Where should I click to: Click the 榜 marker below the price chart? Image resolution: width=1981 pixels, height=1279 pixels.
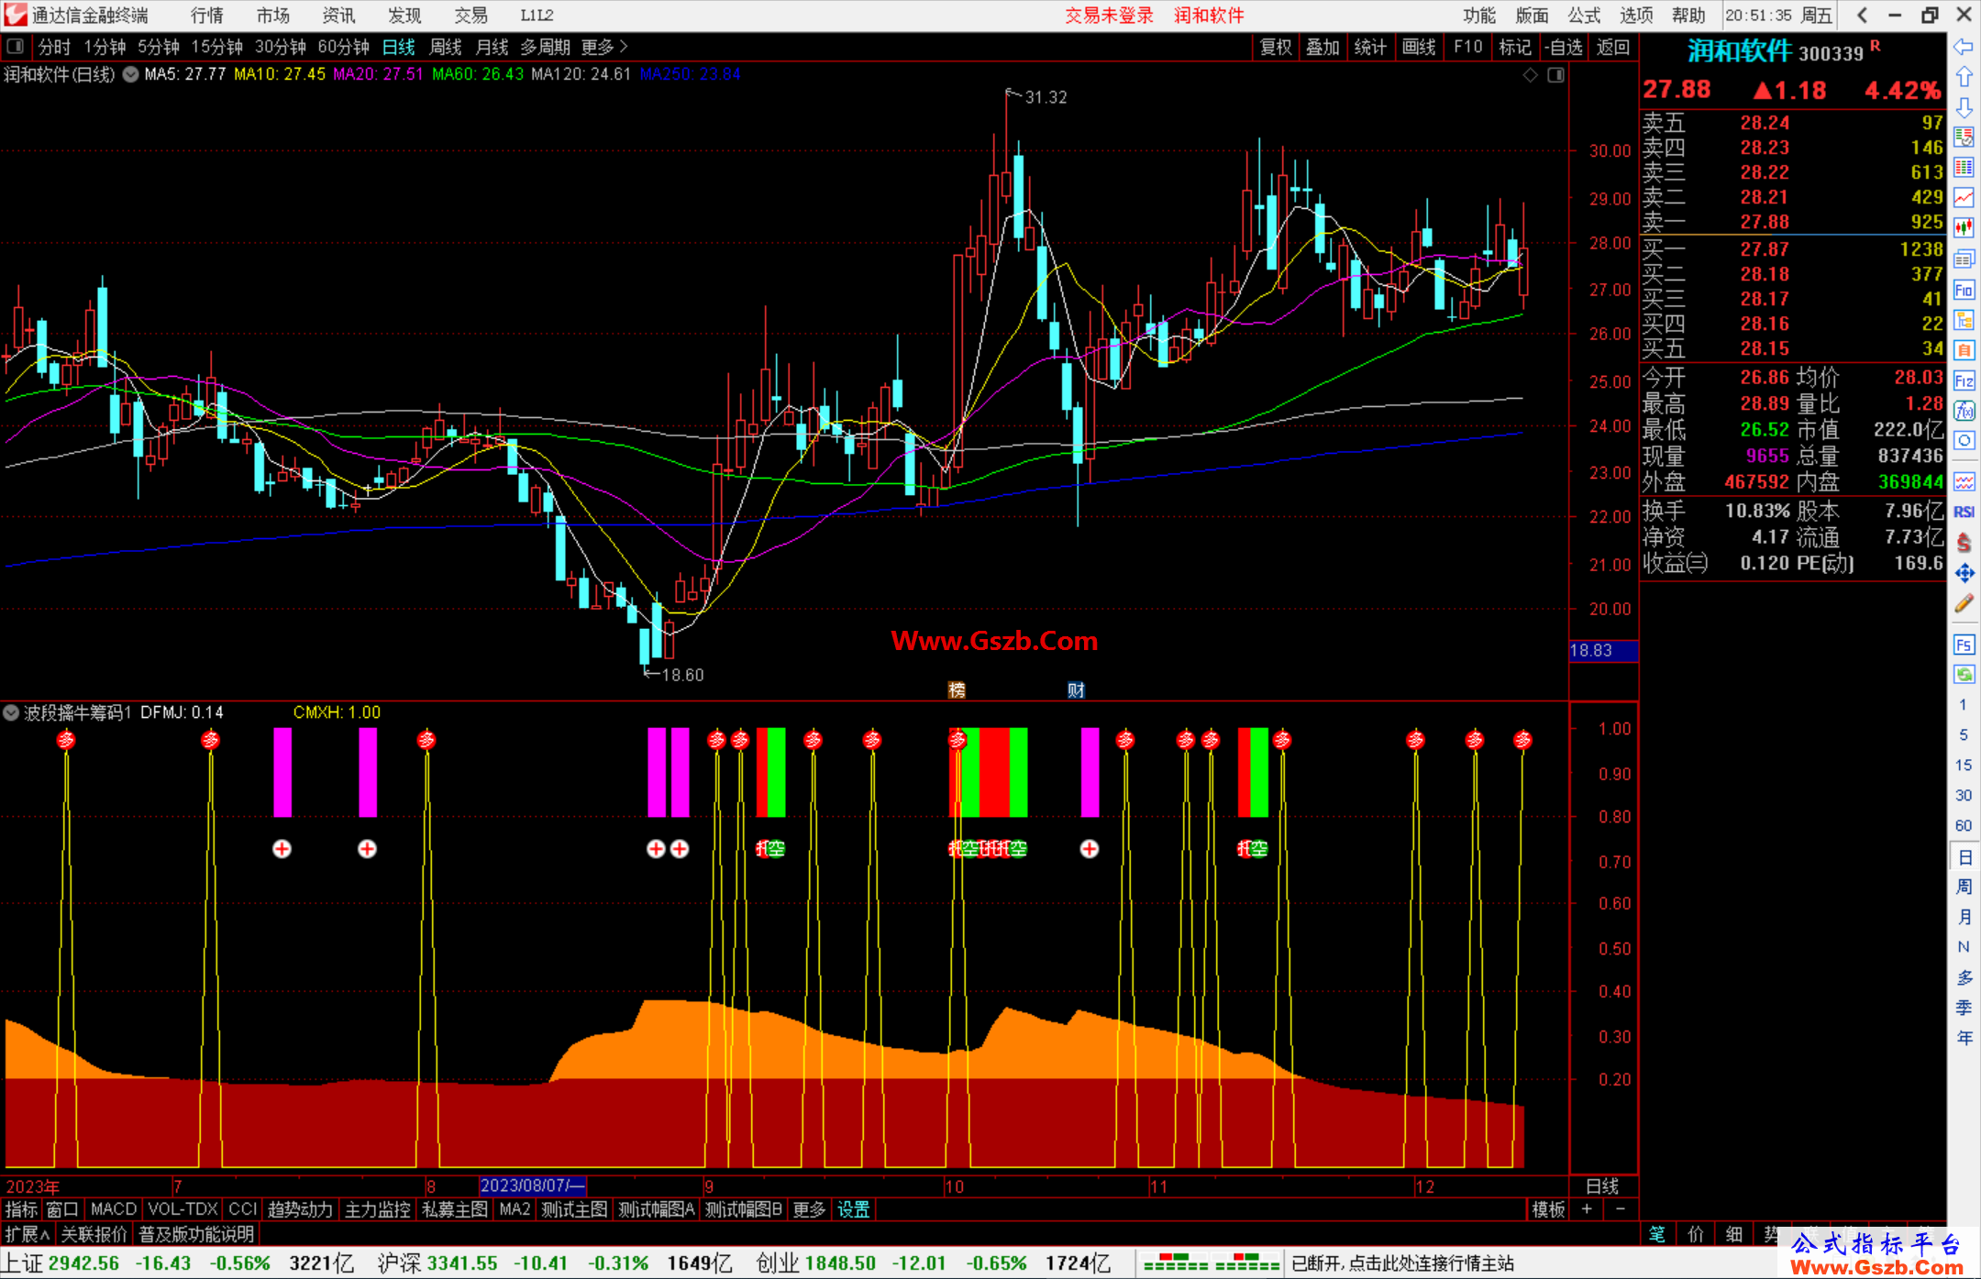click(957, 689)
